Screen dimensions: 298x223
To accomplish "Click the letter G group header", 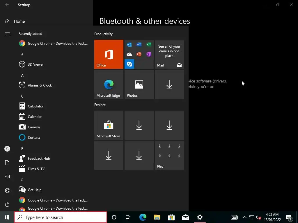I will pos(22,180).
